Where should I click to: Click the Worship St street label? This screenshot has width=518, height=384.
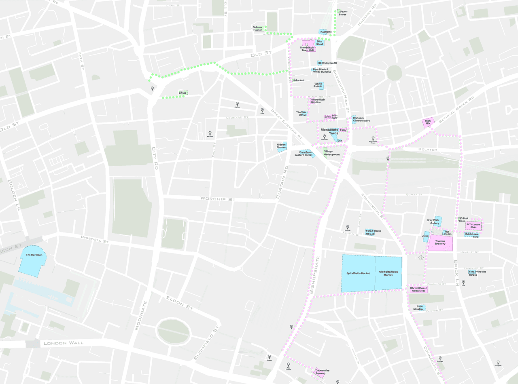[218, 199]
